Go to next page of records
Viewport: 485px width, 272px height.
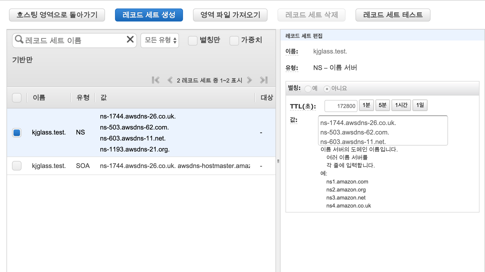pos(249,80)
